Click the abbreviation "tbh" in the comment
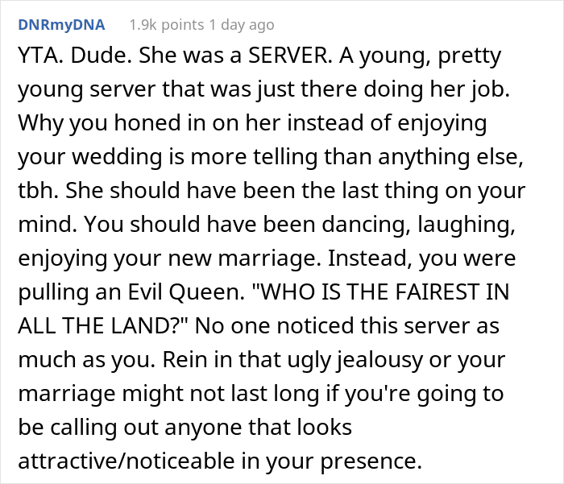The height and width of the screenshot is (484, 564). (x=36, y=191)
